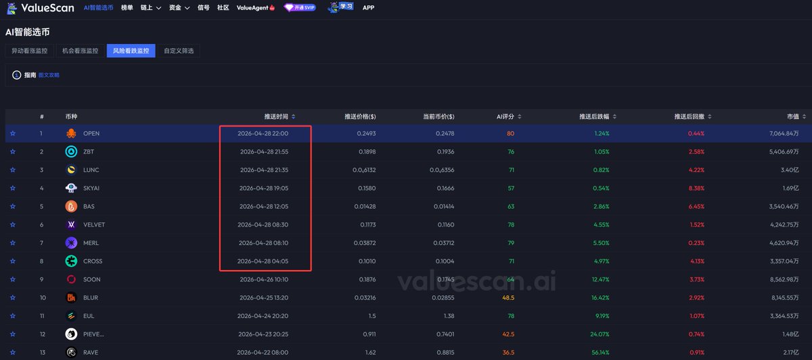Click the 24.07% drop value for PIEVE
The height and width of the screenshot is (360, 812).
coord(600,334)
